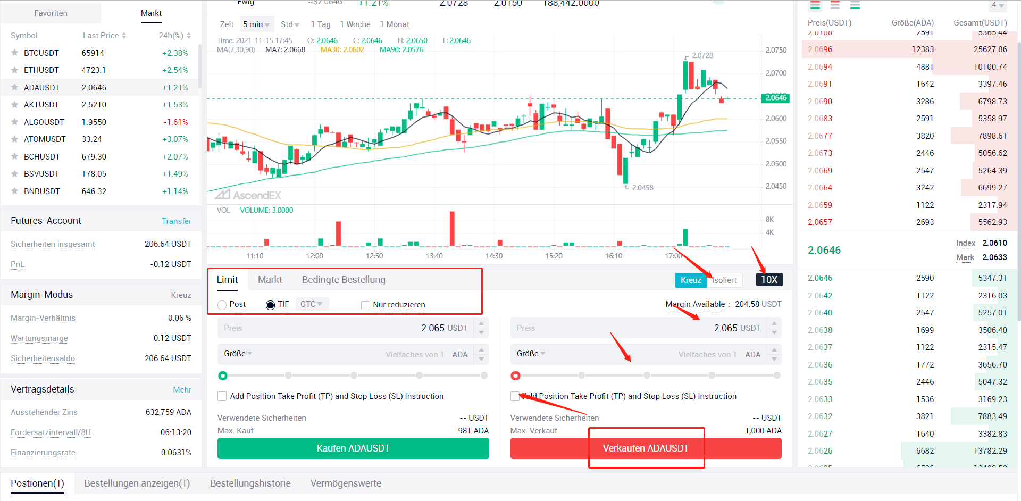
Task: Click the Finanzierungsrate label
Action: point(43,453)
